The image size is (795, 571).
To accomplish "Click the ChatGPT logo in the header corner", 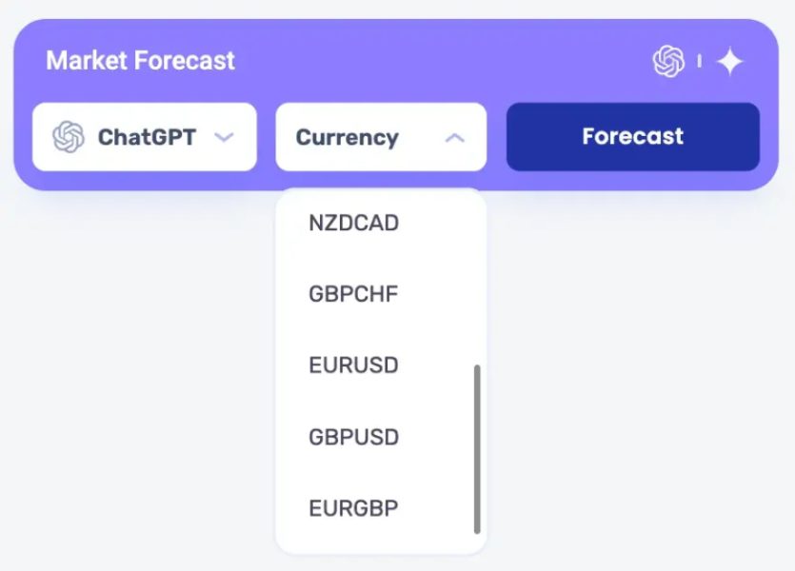I will [x=668, y=62].
